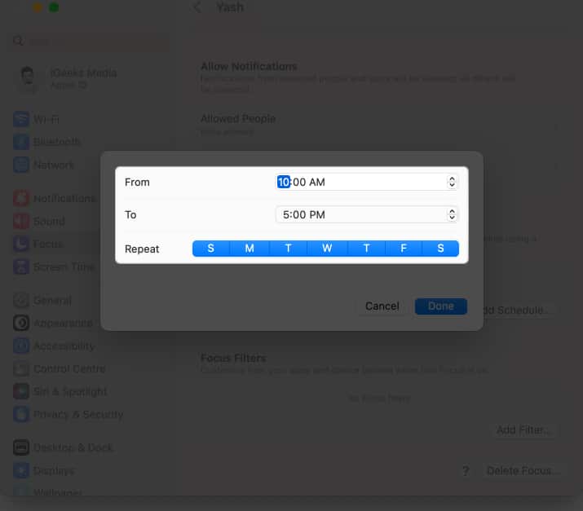Click AM in the From time field
This screenshot has width=583, height=511.
pos(317,182)
